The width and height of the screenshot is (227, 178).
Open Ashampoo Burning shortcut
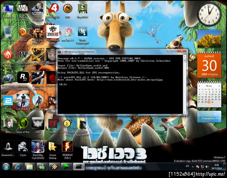[x=8, y=58]
